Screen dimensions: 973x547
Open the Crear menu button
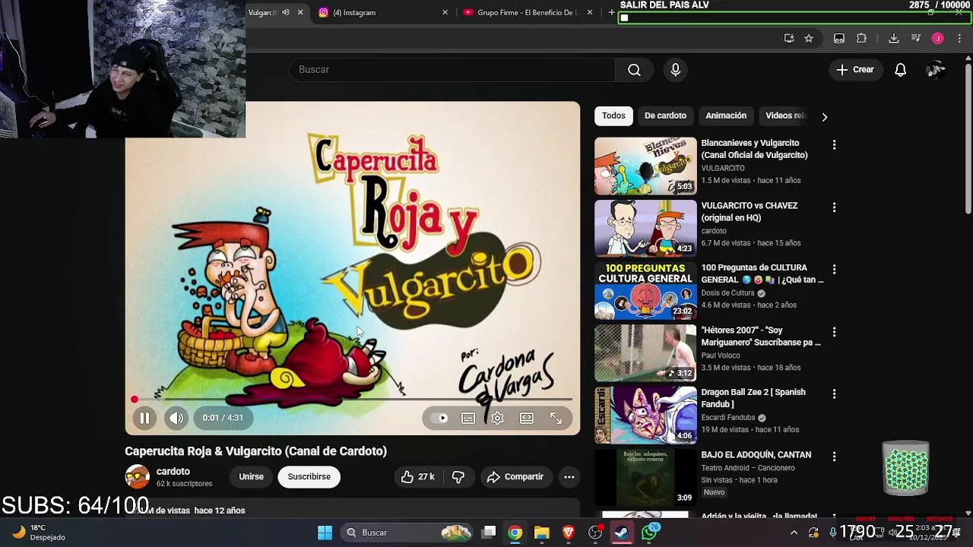pyautogui.click(x=855, y=70)
